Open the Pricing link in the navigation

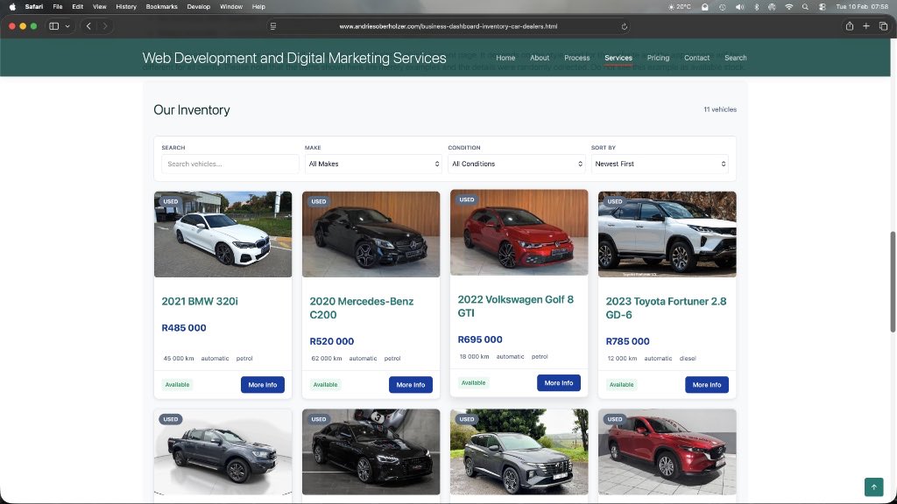tap(658, 58)
